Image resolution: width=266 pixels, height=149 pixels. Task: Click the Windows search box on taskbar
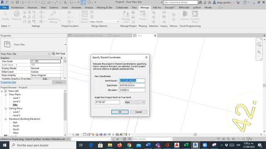[x=43, y=145]
